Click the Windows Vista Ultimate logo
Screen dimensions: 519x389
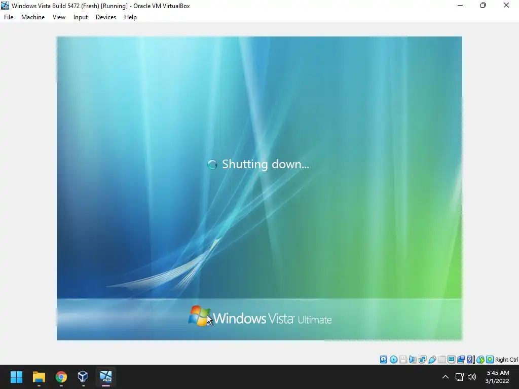click(260, 317)
